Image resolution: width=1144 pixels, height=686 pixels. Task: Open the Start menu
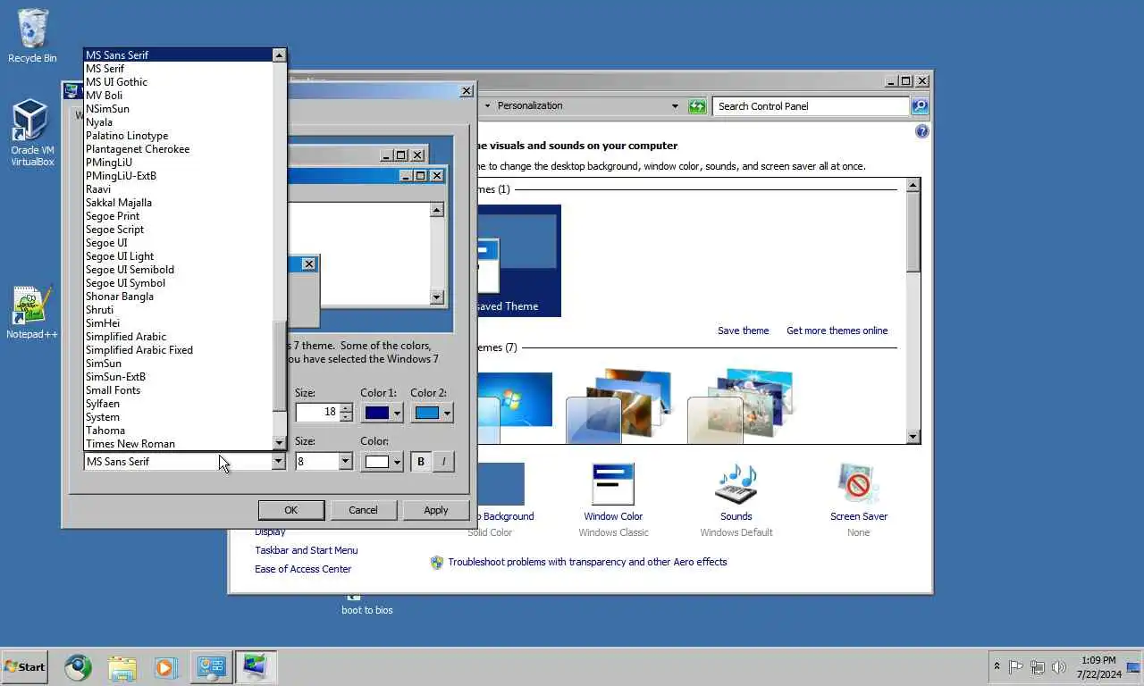(25, 666)
